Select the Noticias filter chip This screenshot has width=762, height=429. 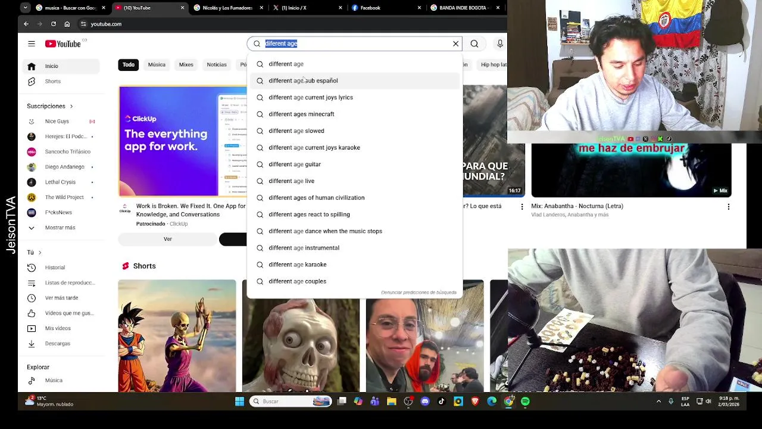click(217, 64)
